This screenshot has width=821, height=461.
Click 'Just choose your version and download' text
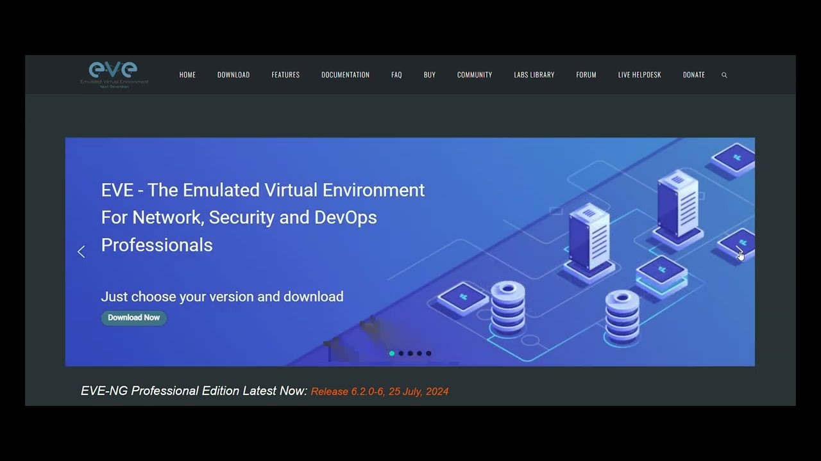pos(222,296)
